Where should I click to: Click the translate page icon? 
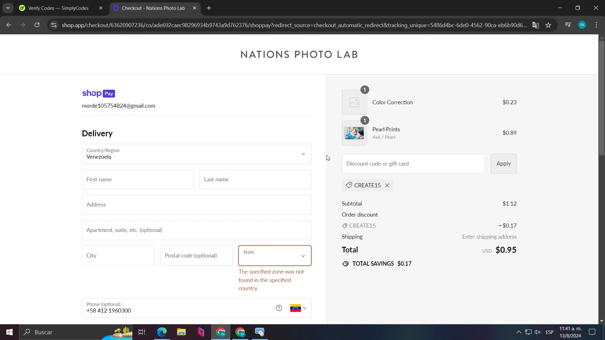[536, 25]
